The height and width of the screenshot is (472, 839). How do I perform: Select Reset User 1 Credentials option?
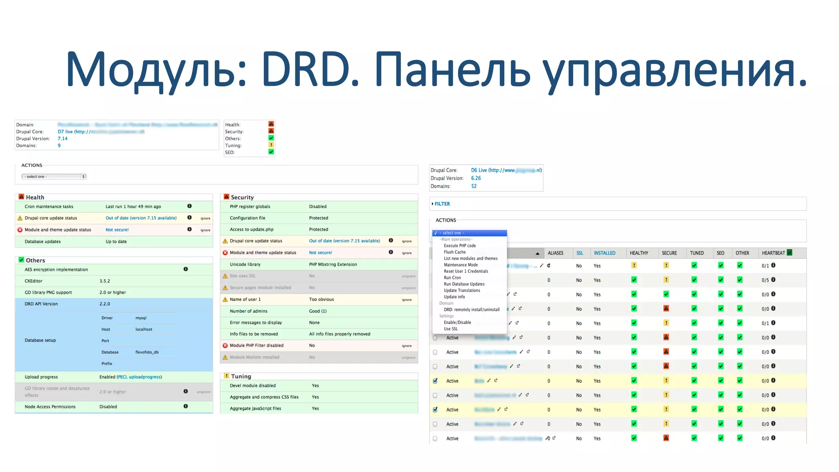(466, 271)
